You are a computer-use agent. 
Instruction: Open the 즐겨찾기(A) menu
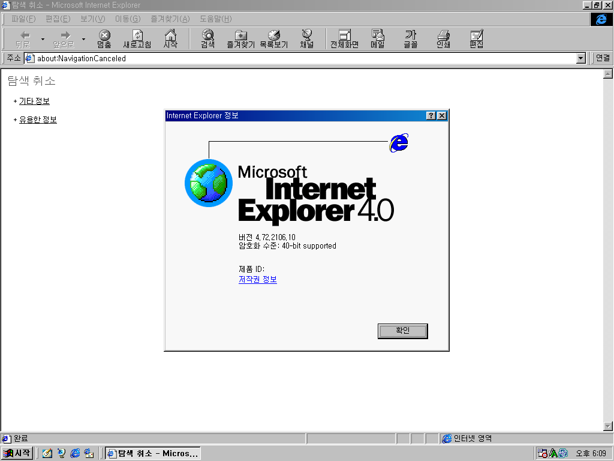pos(170,19)
